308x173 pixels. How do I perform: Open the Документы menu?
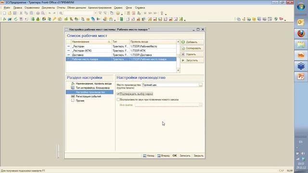[48, 8]
